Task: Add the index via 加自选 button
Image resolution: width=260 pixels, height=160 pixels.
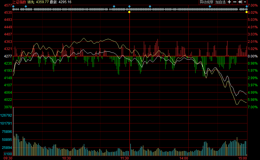Action: (220, 2)
